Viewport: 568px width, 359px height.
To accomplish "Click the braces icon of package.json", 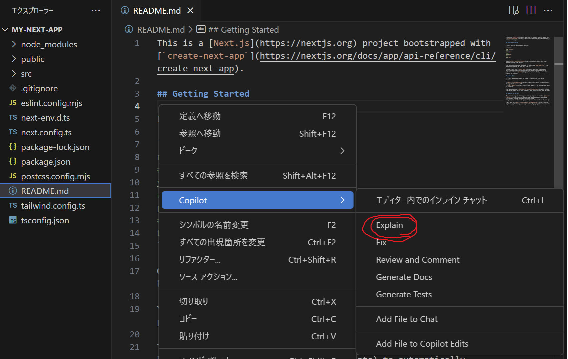I will (13, 161).
